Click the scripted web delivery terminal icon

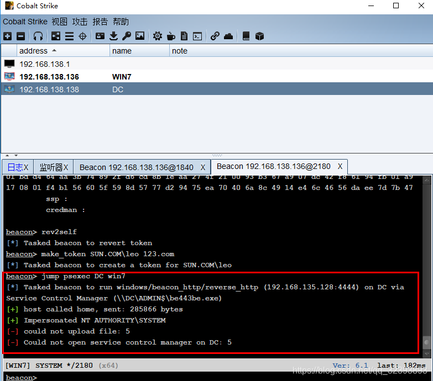click(197, 36)
